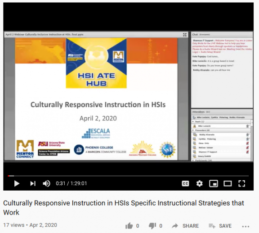Expand the Participants (54) group

[x=193, y=160]
